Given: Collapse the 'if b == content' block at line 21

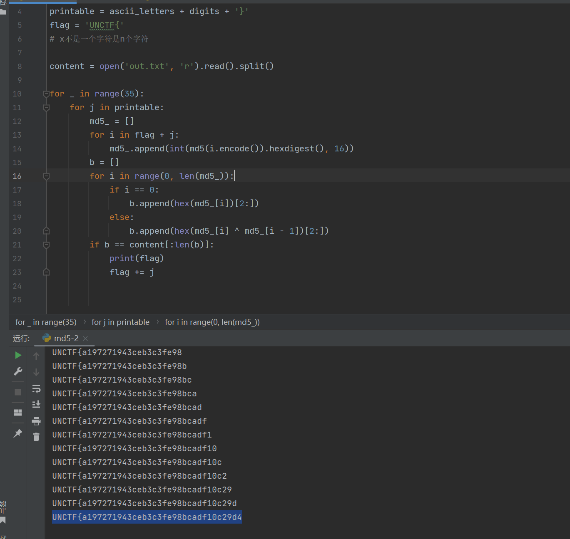Looking at the screenshot, I should pos(46,245).
